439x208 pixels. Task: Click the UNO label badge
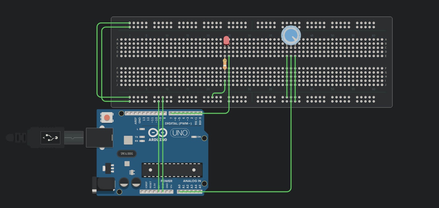[x=180, y=133]
